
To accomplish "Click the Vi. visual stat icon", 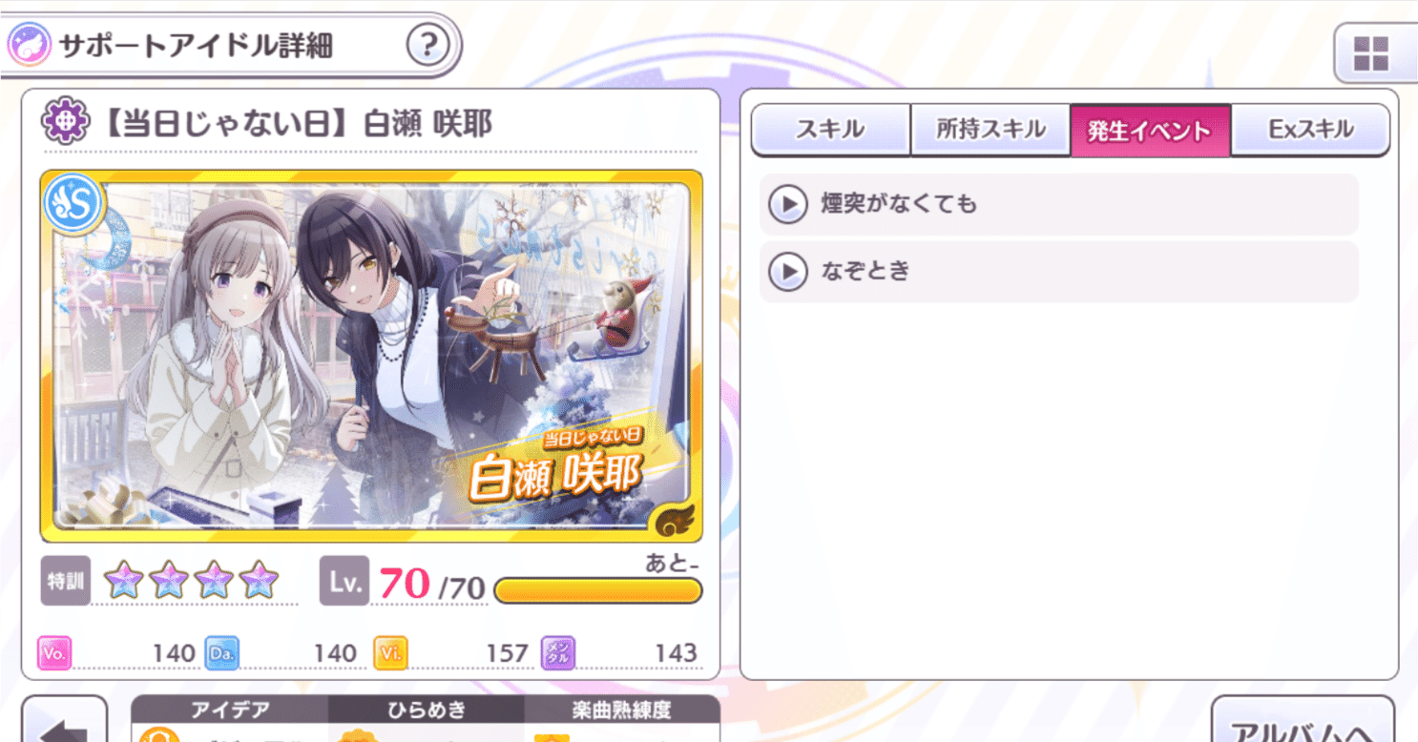I will (389, 653).
